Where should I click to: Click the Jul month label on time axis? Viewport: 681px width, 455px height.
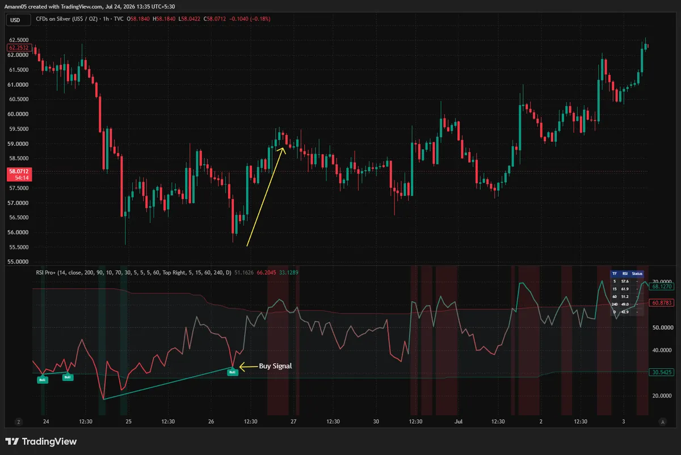[458, 422]
